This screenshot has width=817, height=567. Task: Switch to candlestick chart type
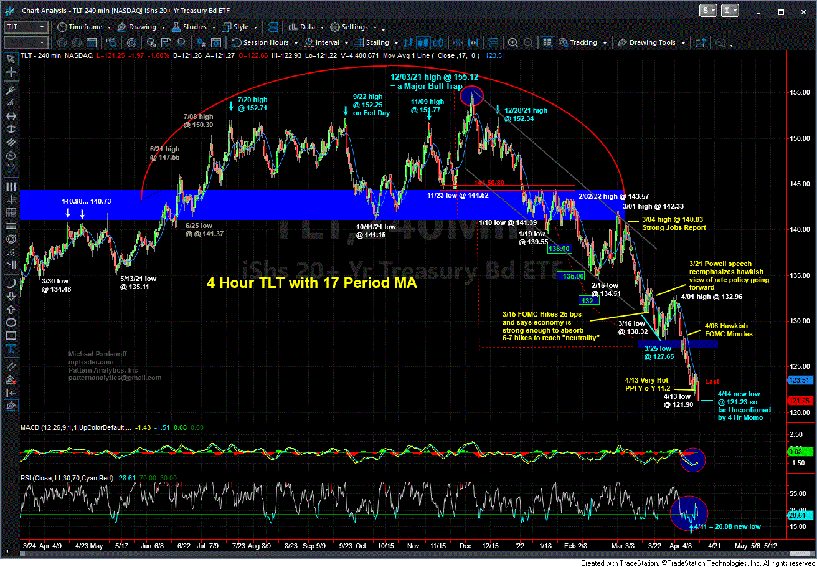[x=423, y=42]
